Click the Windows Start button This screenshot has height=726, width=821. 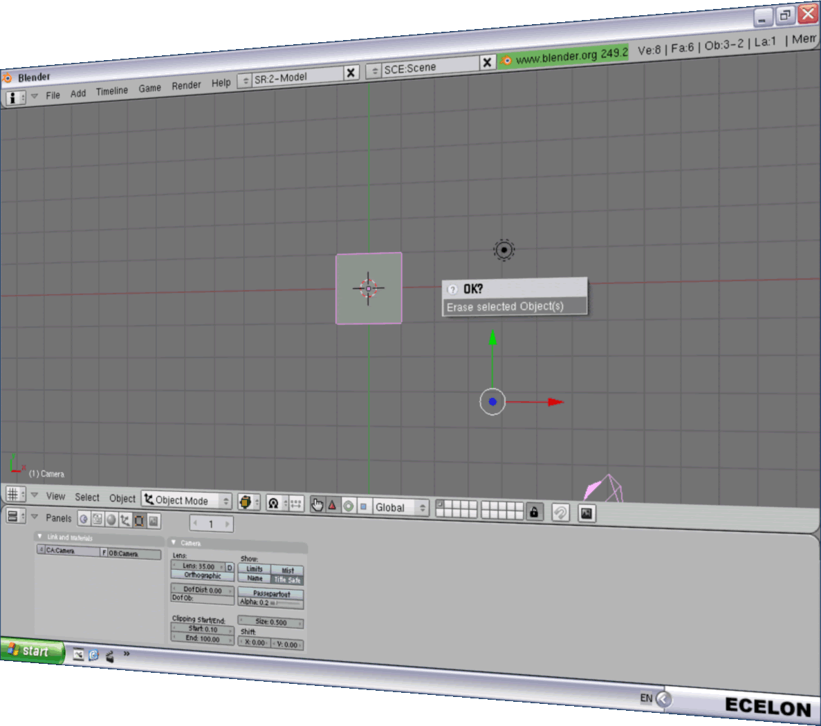tap(33, 651)
